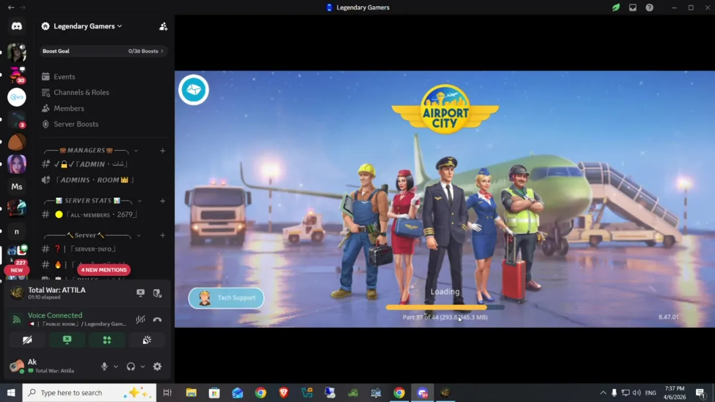Open the 'n' server in the server list
Screen dimensions: 715x402
pos(17,231)
